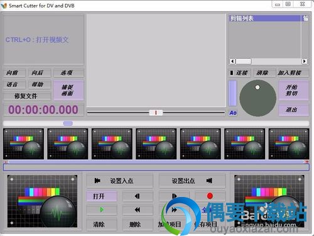Select the first filmstrip thumbnail
Screen dimensions: 314x236
23,144
